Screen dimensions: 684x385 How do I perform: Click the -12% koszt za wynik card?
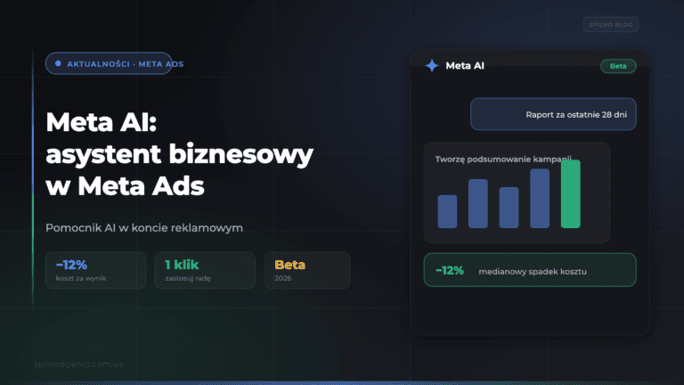(95, 270)
